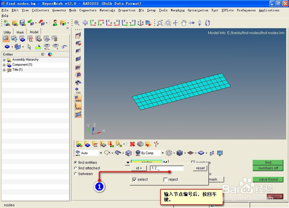
Task: Click the circle zoom icon
Action: pyautogui.click(x=168, y=23)
